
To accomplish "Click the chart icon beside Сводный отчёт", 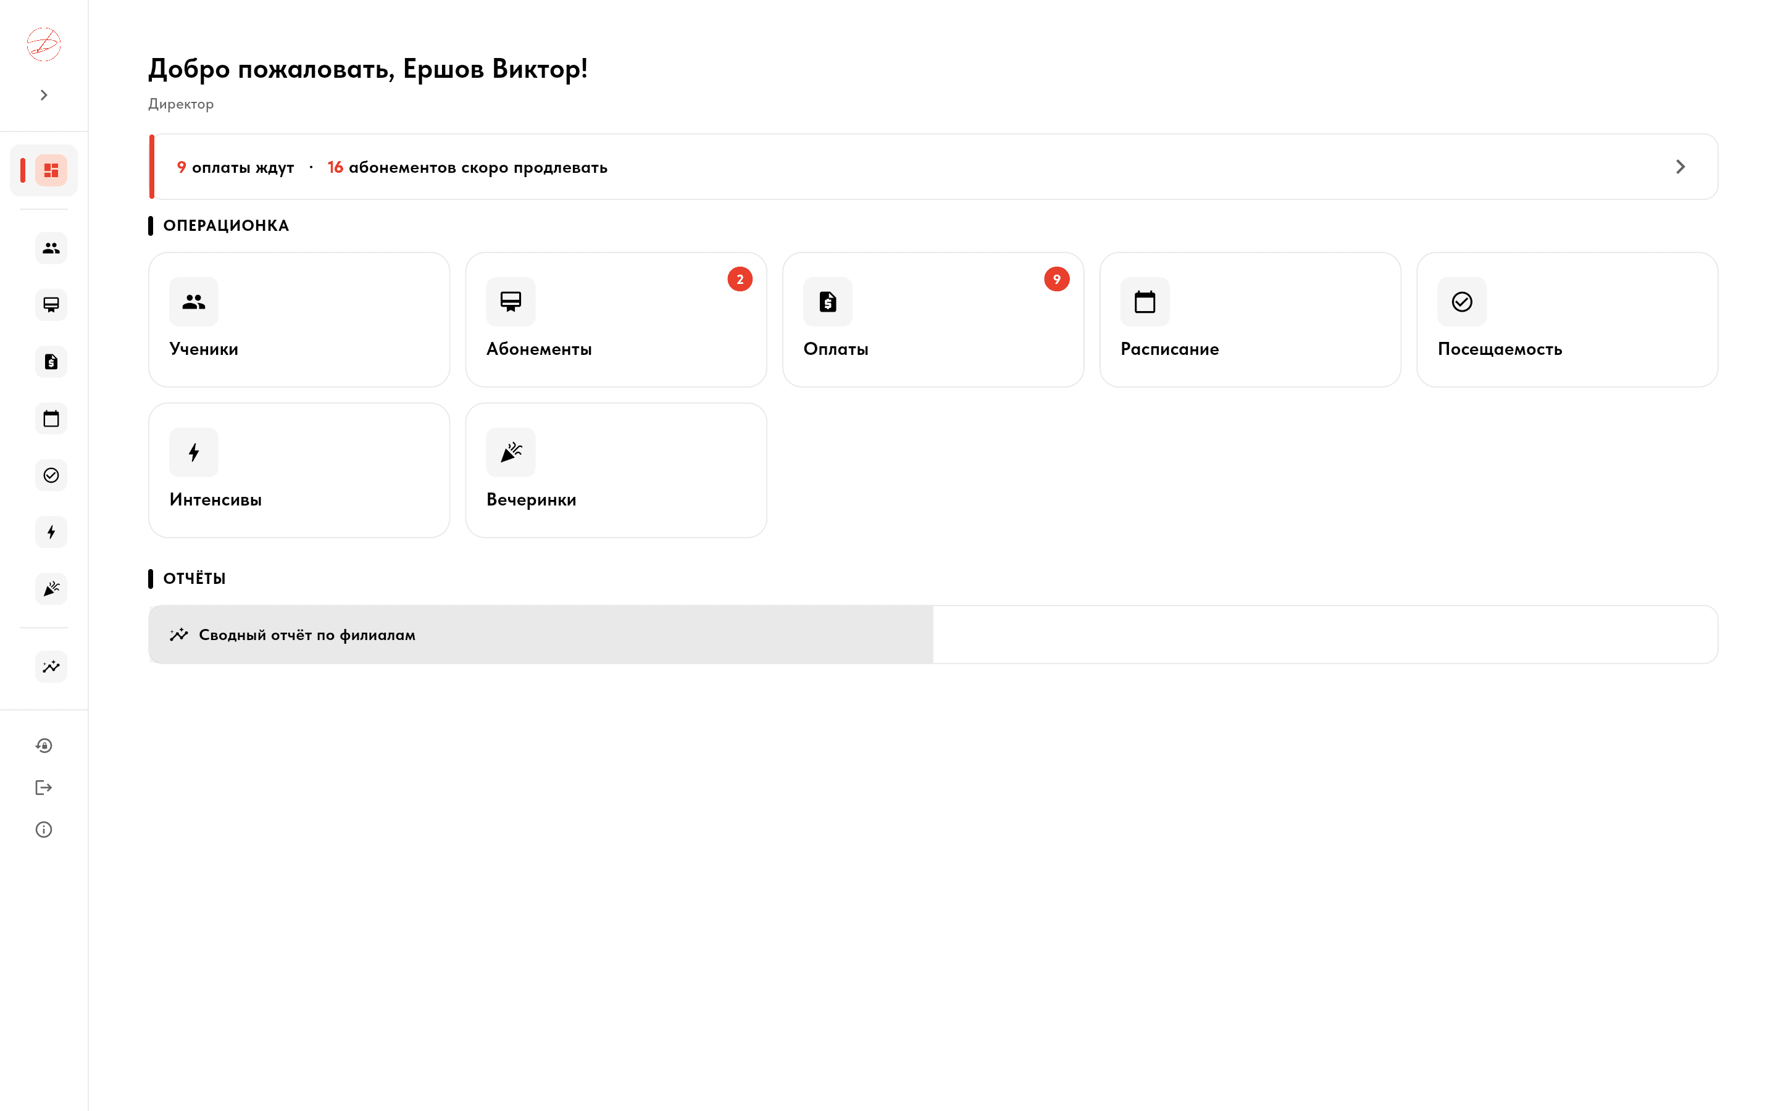I will tap(178, 635).
